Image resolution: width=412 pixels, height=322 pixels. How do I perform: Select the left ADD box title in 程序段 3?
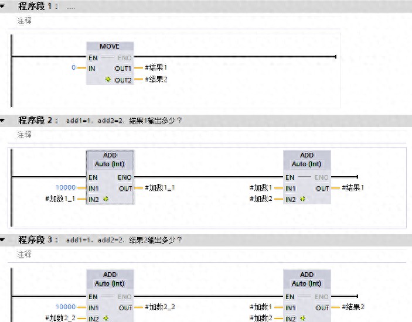[110, 275]
